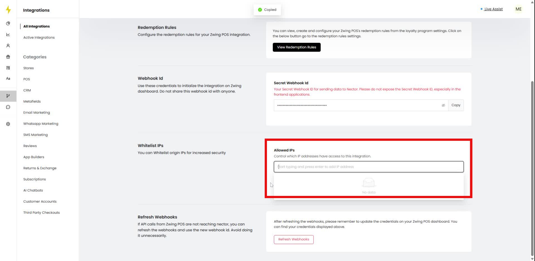Screen dimensions: 535x261
Task: Click the Refresh Webhooks button
Action: point(293,239)
